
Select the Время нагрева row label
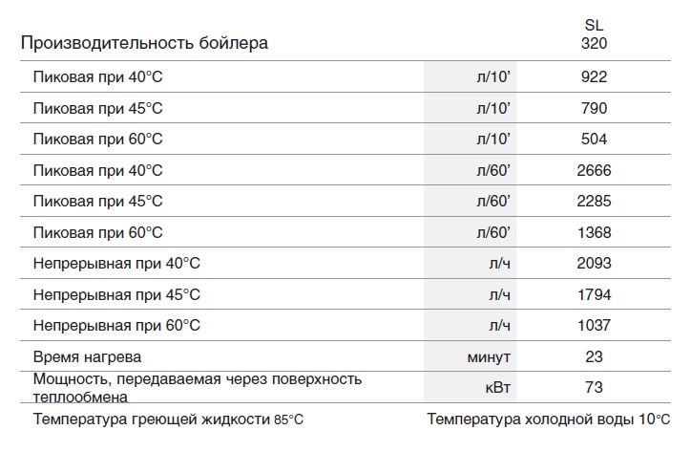pyautogui.click(x=87, y=356)
